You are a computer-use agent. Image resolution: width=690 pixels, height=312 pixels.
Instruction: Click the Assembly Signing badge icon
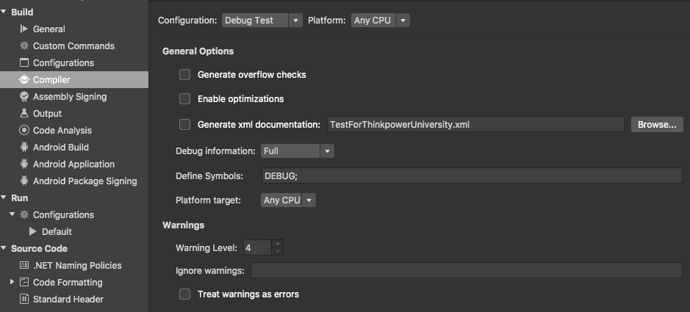pos(24,97)
